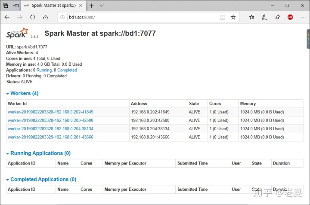Go to browser Home page
The image size is (310, 205).
(46, 17)
